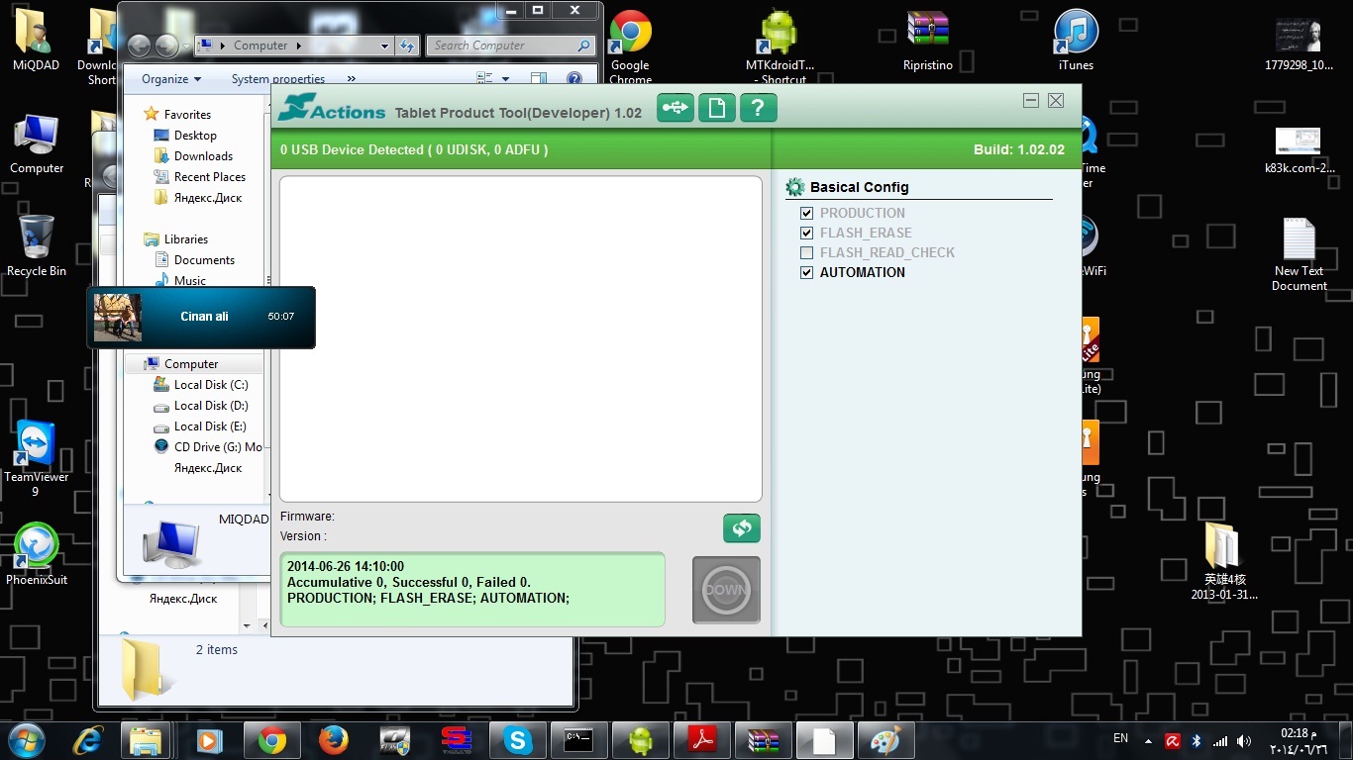Screen dimensions: 1353x760
Task: Select Computer node in navigation pane
Action: [x=181, y=364]
